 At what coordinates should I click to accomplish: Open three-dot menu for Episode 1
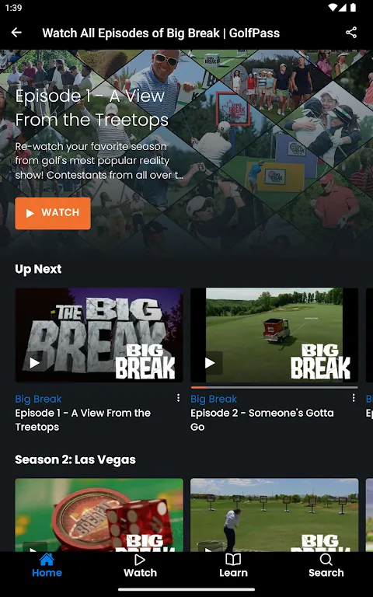[178, 398]
